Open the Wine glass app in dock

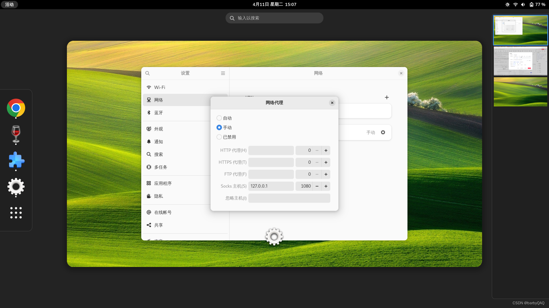tap(16, 134)
